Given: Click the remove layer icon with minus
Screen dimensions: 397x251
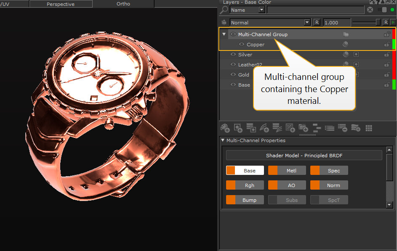Looking at the screenshot, I should coord(342,128).
